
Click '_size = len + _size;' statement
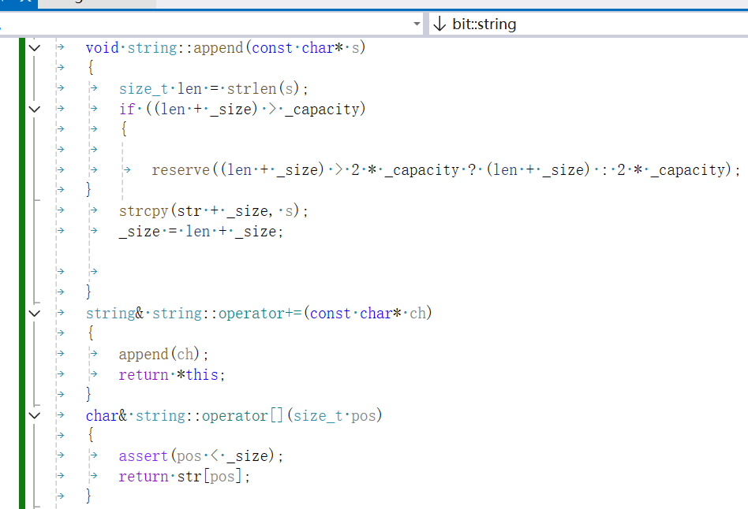201,232
